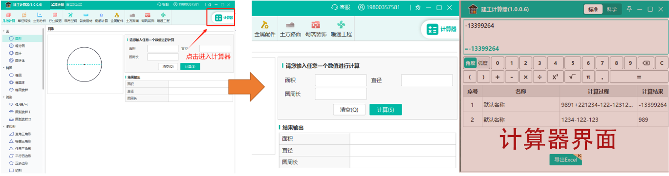Click 计算器 button in the small left window

224,18
